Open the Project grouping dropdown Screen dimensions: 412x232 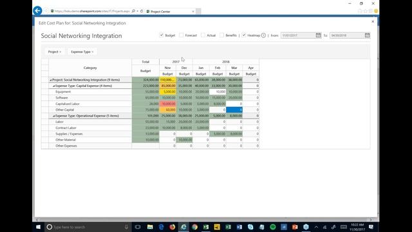[x=54, y=52]
